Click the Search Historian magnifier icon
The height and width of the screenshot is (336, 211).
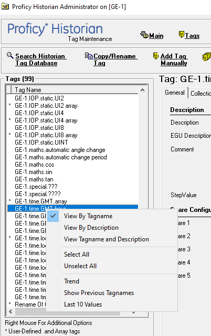coord(10,56)
